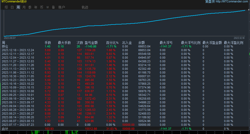250x134 pixels.
Task: Open the 轨迹 track tab
Action: pos(85,7)
